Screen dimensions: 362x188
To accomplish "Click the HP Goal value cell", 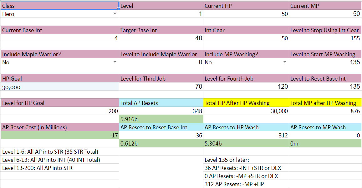I will (x=60, y=87).
